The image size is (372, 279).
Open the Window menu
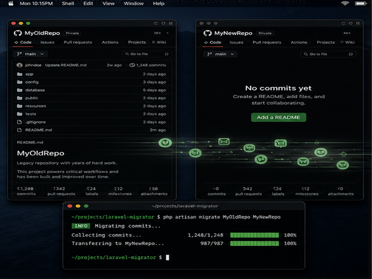click(133, 4)
